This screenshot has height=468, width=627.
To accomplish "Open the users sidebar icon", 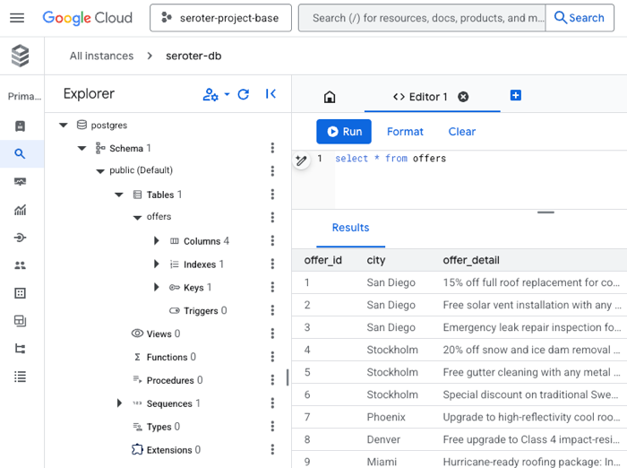I will click(20, 265).
